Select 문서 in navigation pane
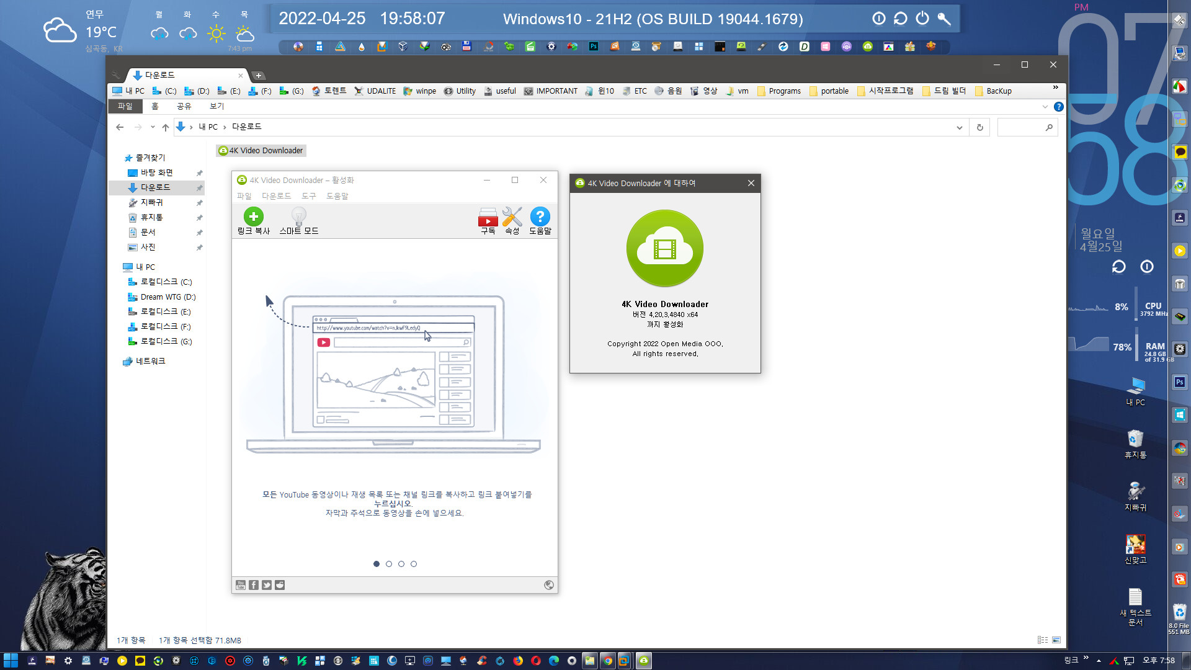The image size is (1191, 670). point(148,232)
